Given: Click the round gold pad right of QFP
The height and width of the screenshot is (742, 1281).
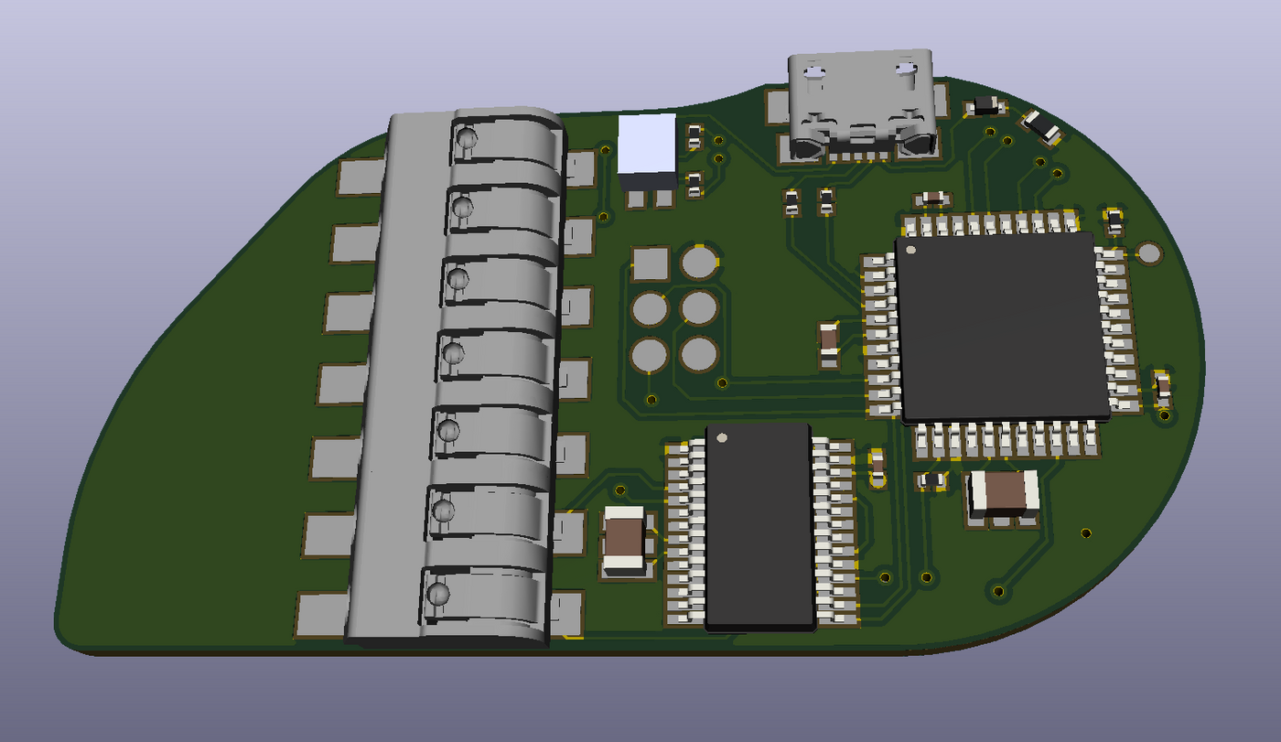Looking at the screenshot, I should point(1148,253).
